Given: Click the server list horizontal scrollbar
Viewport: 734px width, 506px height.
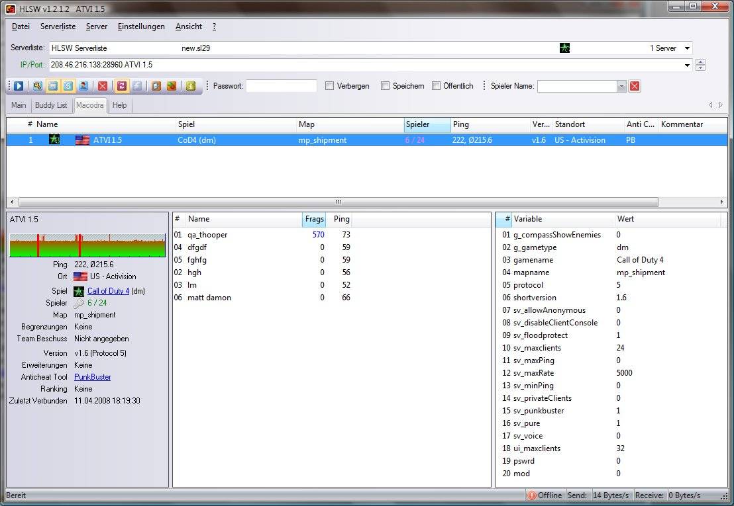Looking at the screenshot, I should [338, 202].
